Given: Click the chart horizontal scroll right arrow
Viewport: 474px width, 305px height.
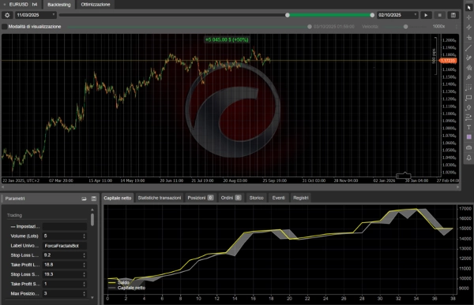Looking at the screenshot, I should [457, 187].
